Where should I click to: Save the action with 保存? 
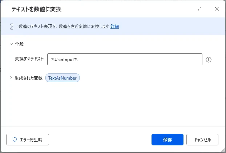click(x=168, y=140)
